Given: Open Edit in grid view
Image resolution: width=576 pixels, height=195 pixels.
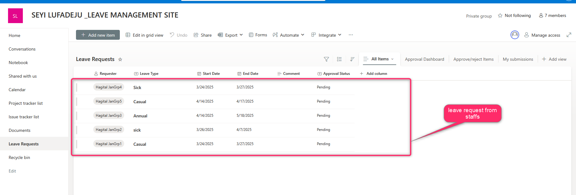Looking at the screenshot, I should [145, 35].
